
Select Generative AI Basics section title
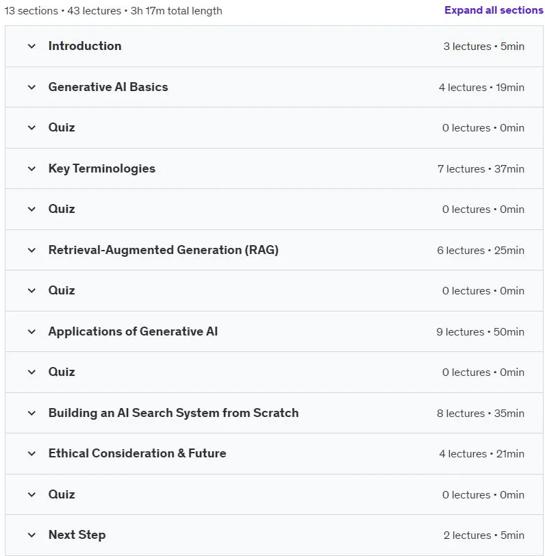tap(108, 87)
